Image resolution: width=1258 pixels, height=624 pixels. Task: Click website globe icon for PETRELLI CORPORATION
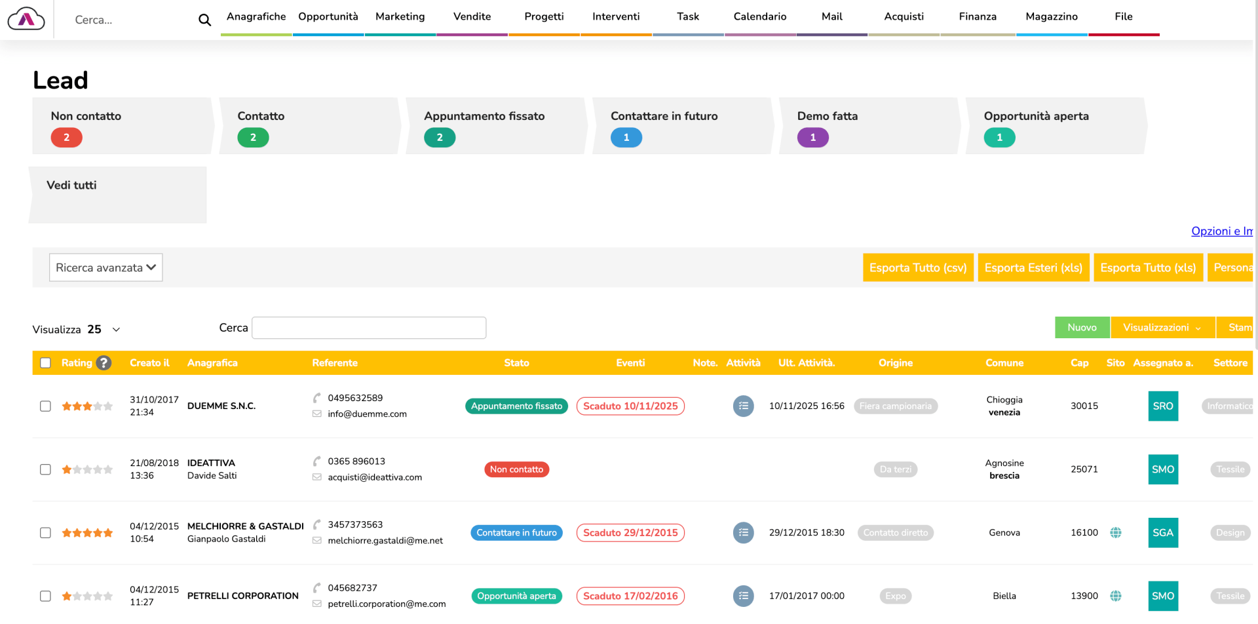[x=1115, y=596]
